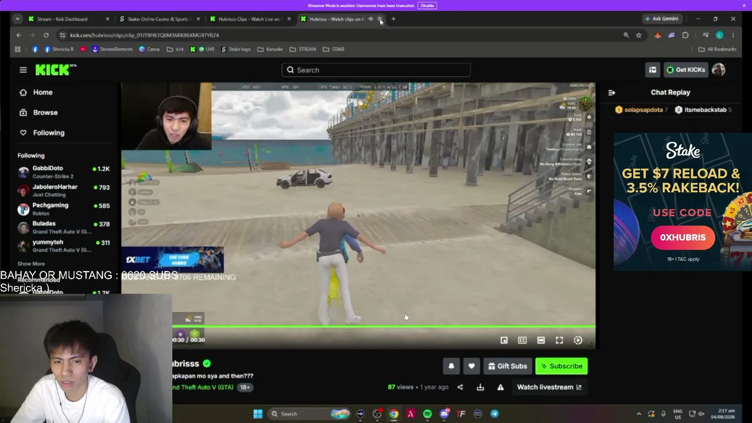Open Telegram from the taskbar
The image size is (752, 423).
pos(495,414)
